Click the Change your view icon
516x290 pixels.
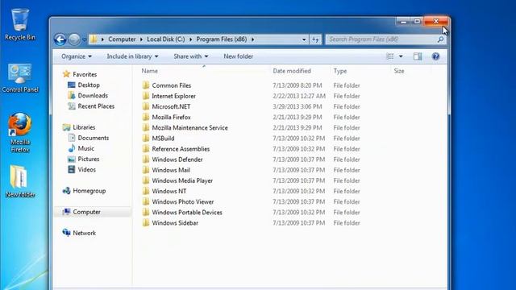(390, 56)
